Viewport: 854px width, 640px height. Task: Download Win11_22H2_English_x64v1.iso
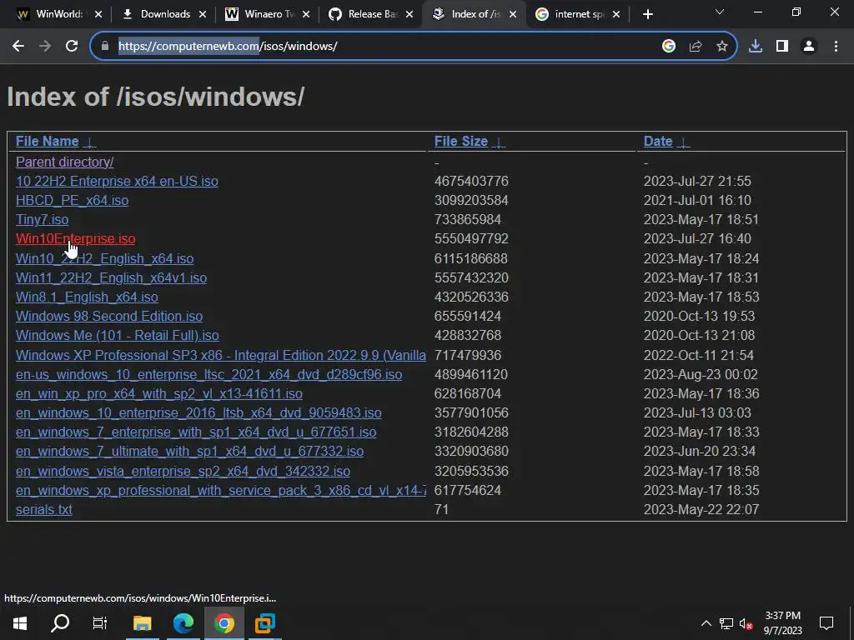point(111,278)
